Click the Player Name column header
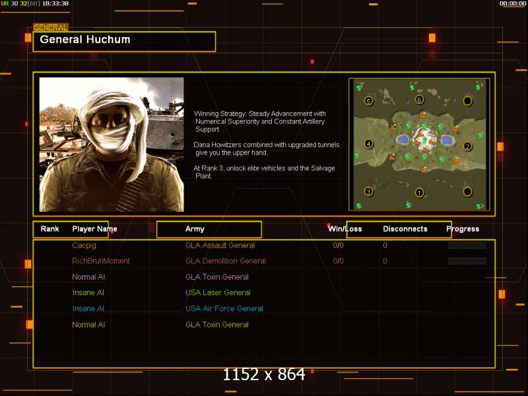 point(94,229)
